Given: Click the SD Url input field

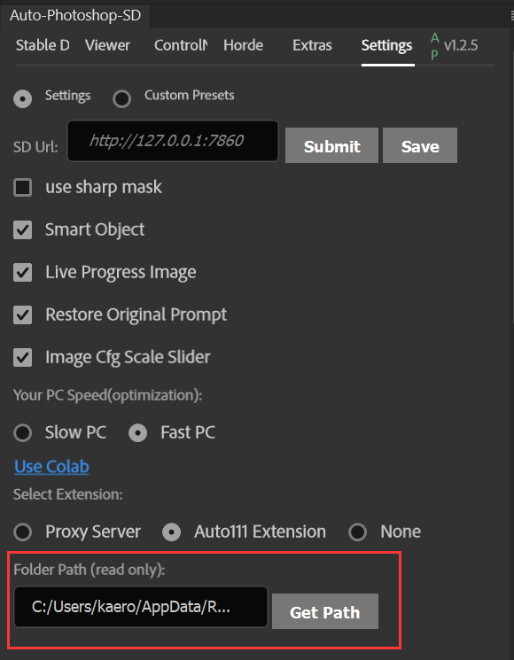Looking at the screenshot, I should [173, 141].
